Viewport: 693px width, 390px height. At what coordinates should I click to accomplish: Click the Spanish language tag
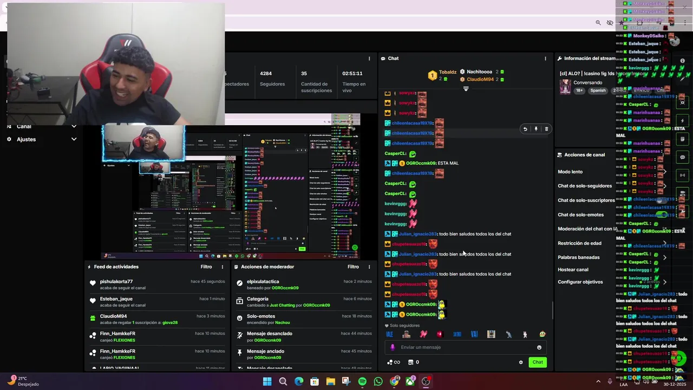[598, 90]
